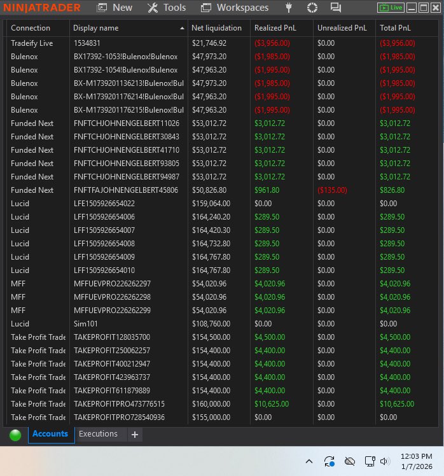Click the sync refresh tray icon
The height and width of the screenshot is (476, 444).
pyautogui.click(x=330, y=461)
